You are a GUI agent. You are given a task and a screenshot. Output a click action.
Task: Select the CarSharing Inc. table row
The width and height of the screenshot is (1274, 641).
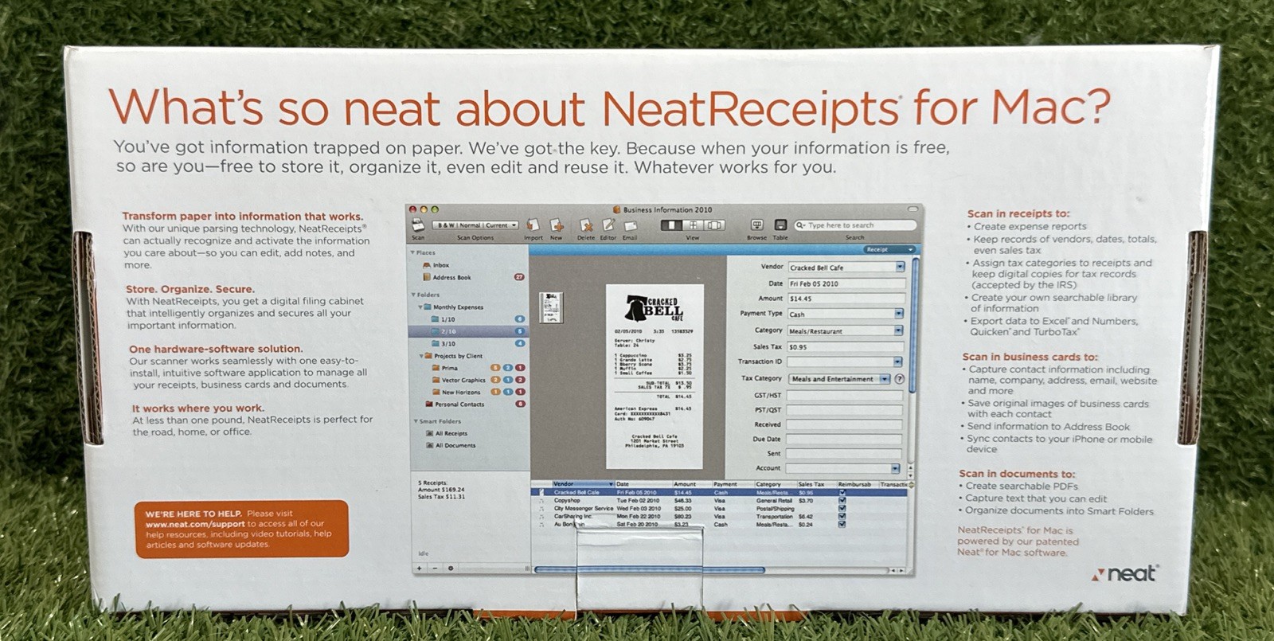click(x=721, y=516)
